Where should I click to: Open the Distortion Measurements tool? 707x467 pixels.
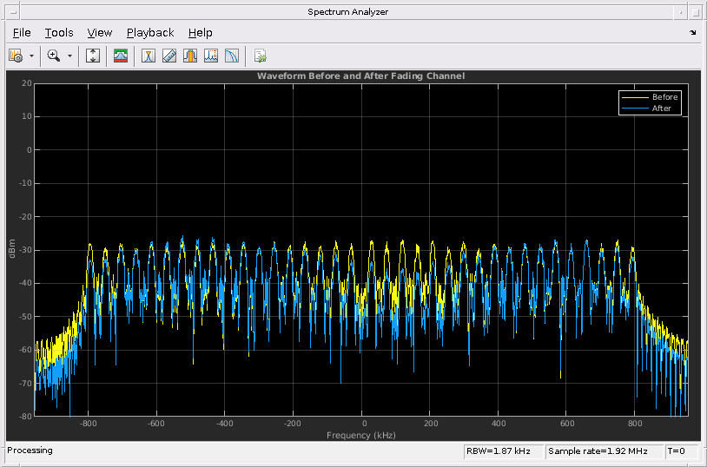click(x=211, y=56)
